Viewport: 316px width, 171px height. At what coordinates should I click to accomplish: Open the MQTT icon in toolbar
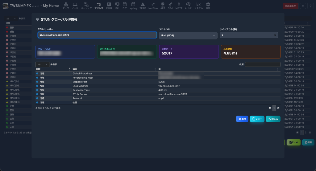(x=179, y=6)
